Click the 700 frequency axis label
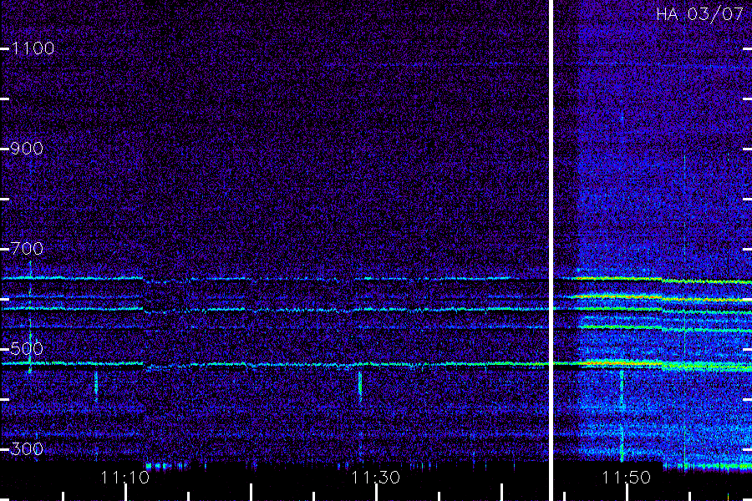The image size is (752, 501). [x=27, y=249]
